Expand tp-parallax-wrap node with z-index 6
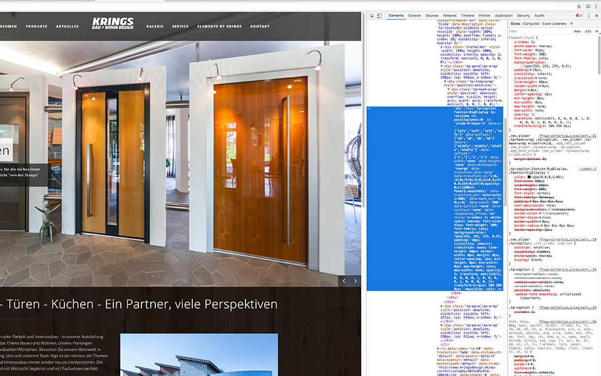The image size is (601, 376). click(442, 306)
